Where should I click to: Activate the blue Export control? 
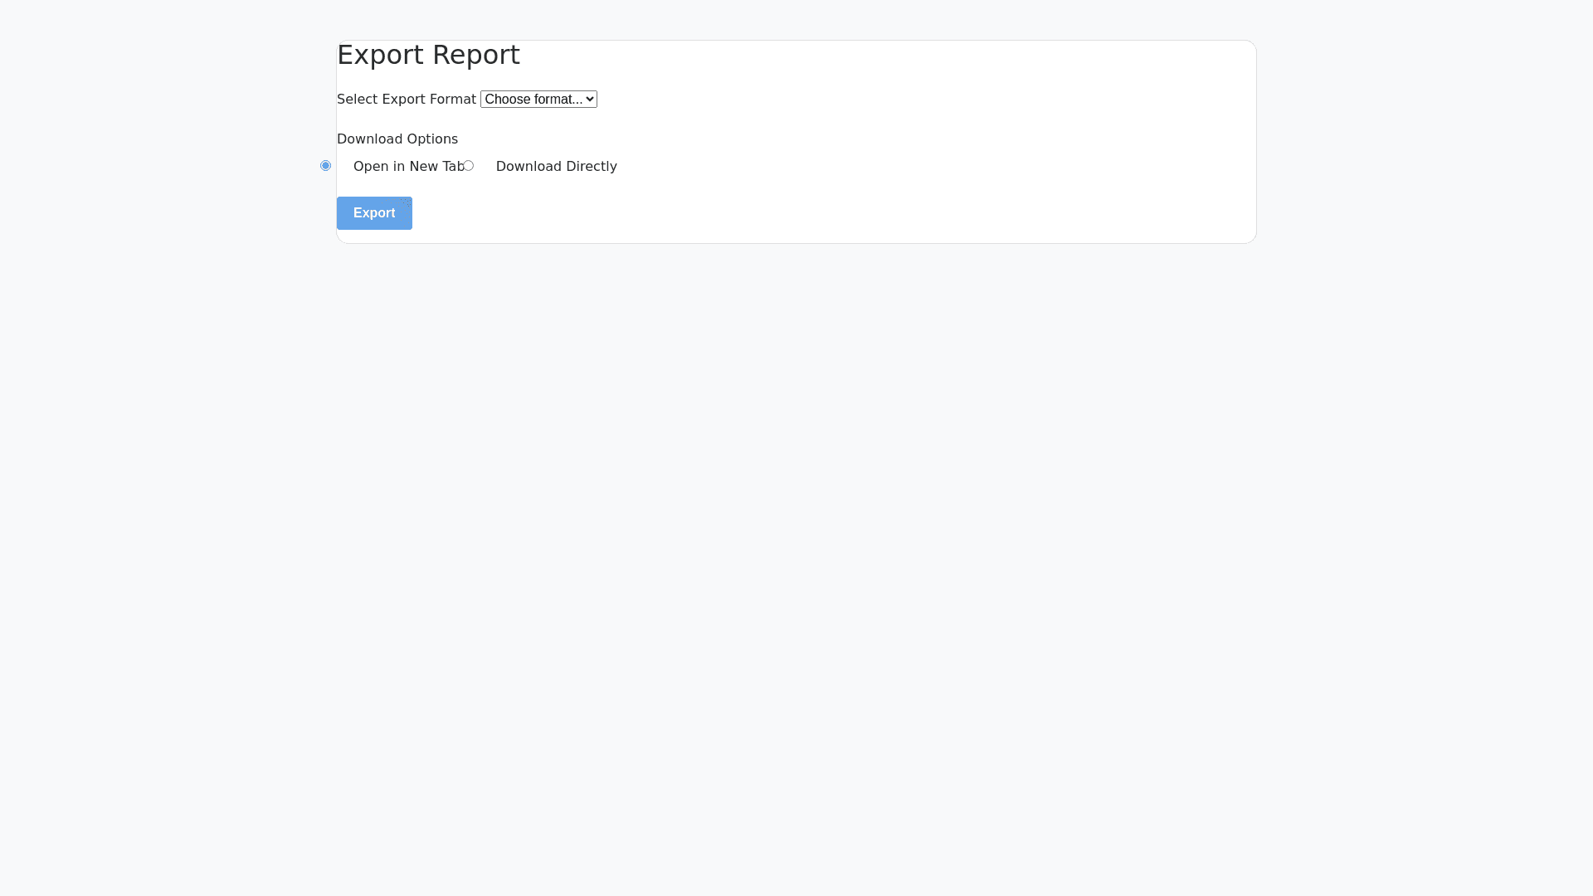374,213
